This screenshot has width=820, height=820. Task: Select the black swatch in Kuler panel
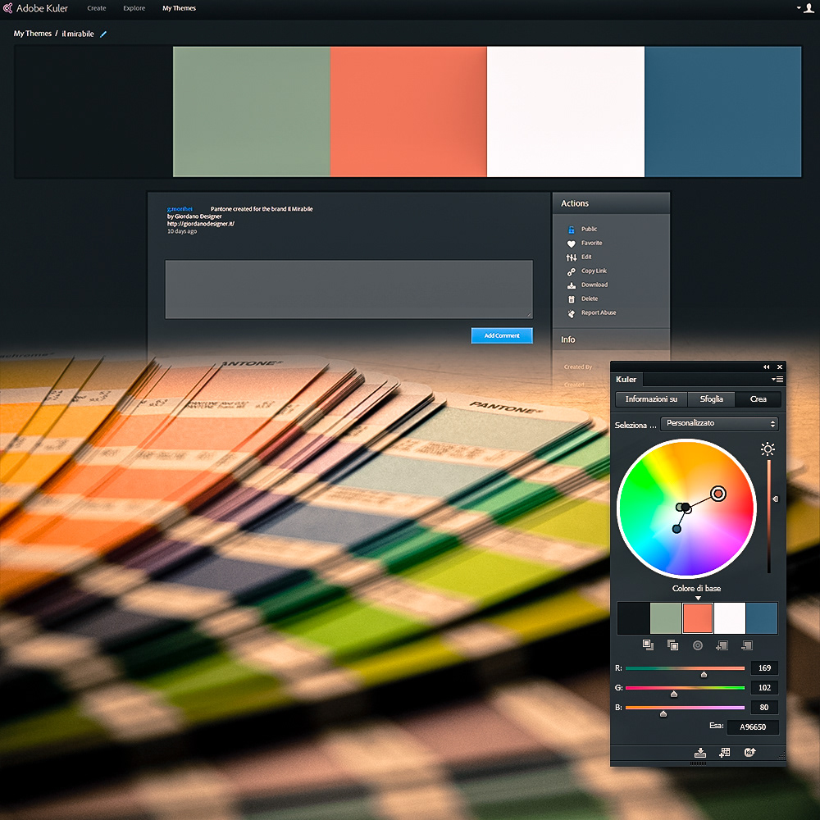coord(633,618)
